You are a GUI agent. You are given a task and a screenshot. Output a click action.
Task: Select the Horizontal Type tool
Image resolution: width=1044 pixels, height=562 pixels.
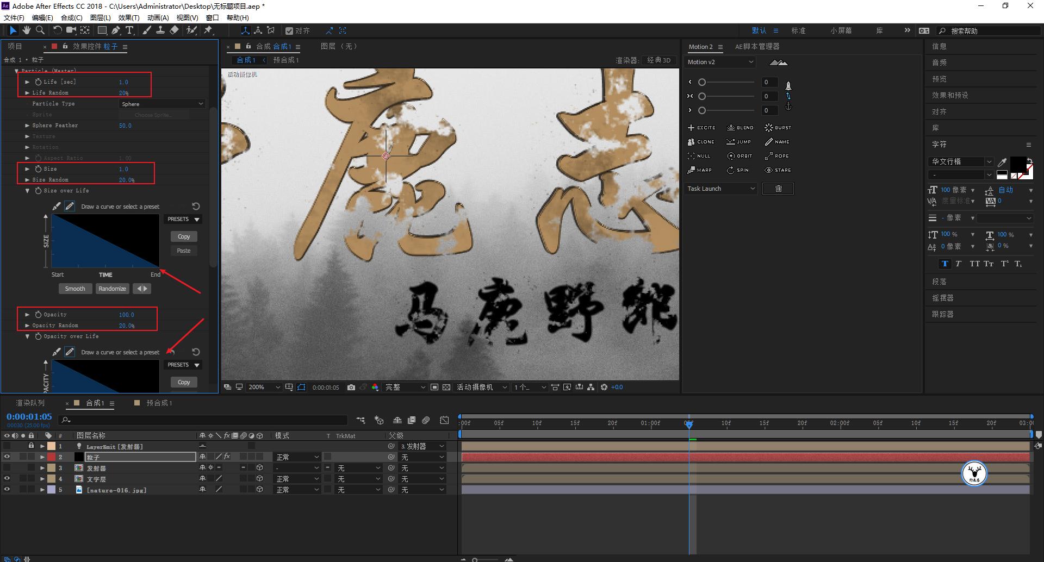[129, 30]
